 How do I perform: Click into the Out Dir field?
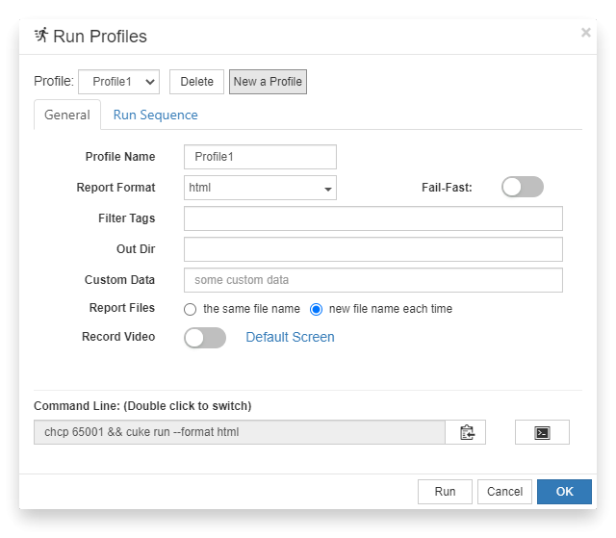tap(373, 249)
